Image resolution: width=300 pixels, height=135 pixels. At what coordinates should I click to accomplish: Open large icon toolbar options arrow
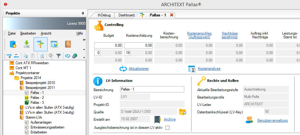pos(84,50)
